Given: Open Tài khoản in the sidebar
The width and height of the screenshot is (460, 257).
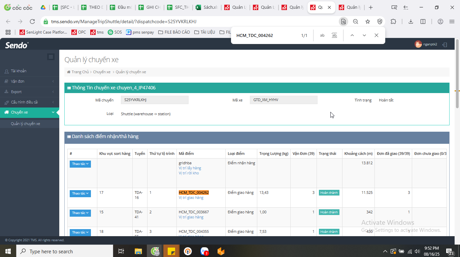Looking at the screenshot, I should point(30,71).
